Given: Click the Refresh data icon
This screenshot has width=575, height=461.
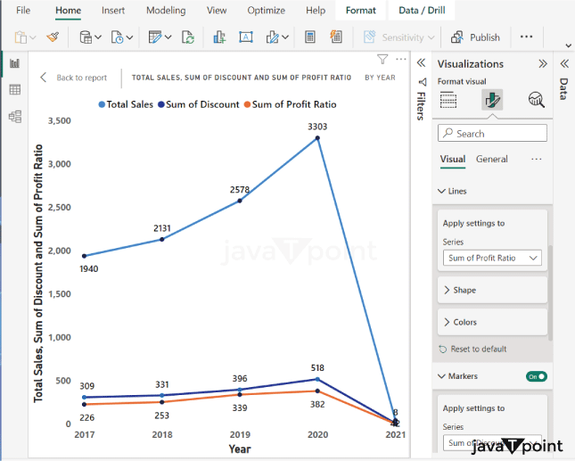Looking at the screenshot, I should (188, 37).
